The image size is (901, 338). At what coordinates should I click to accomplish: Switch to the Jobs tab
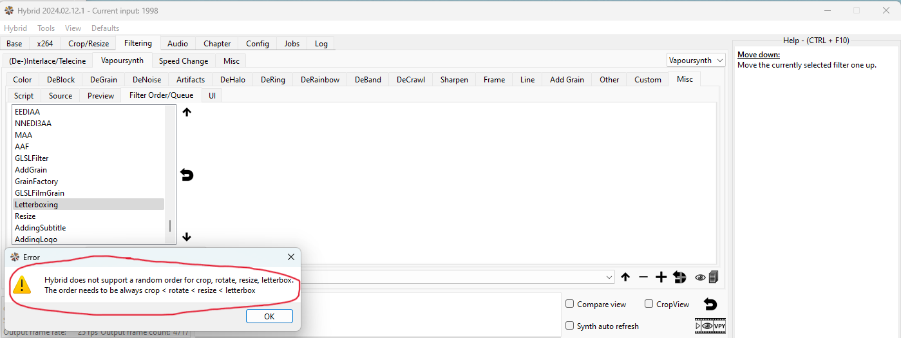point(292,44)
